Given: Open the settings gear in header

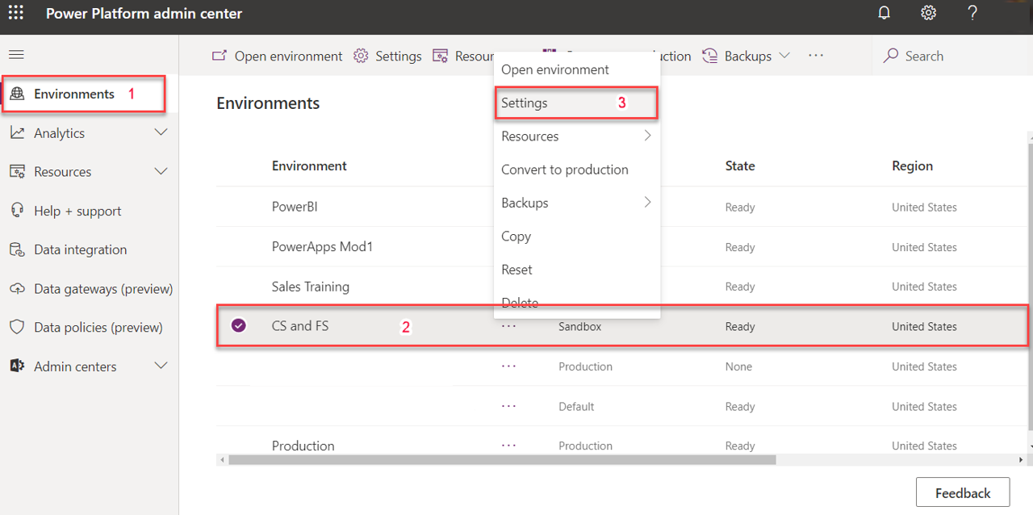Looking at the screenshot, I should pos(929,14).
